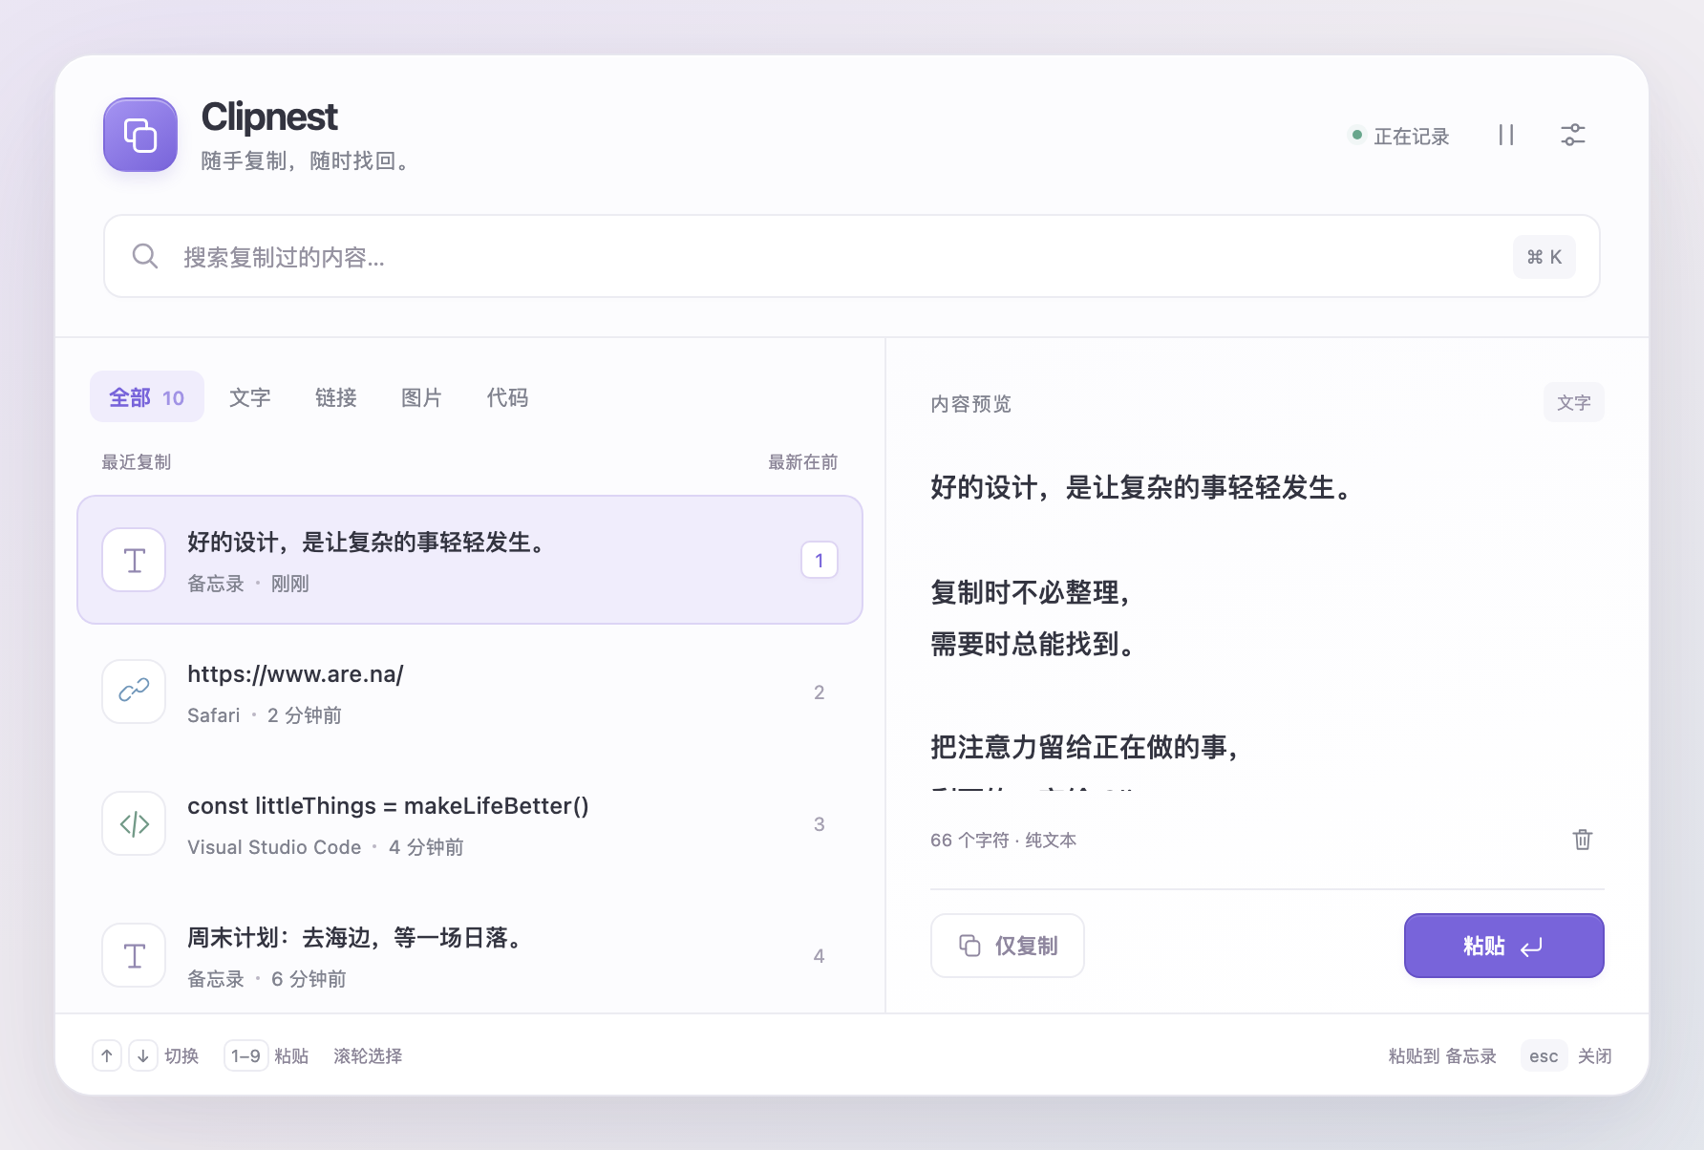Open settings via the sliders icon

click(1573, 135)
